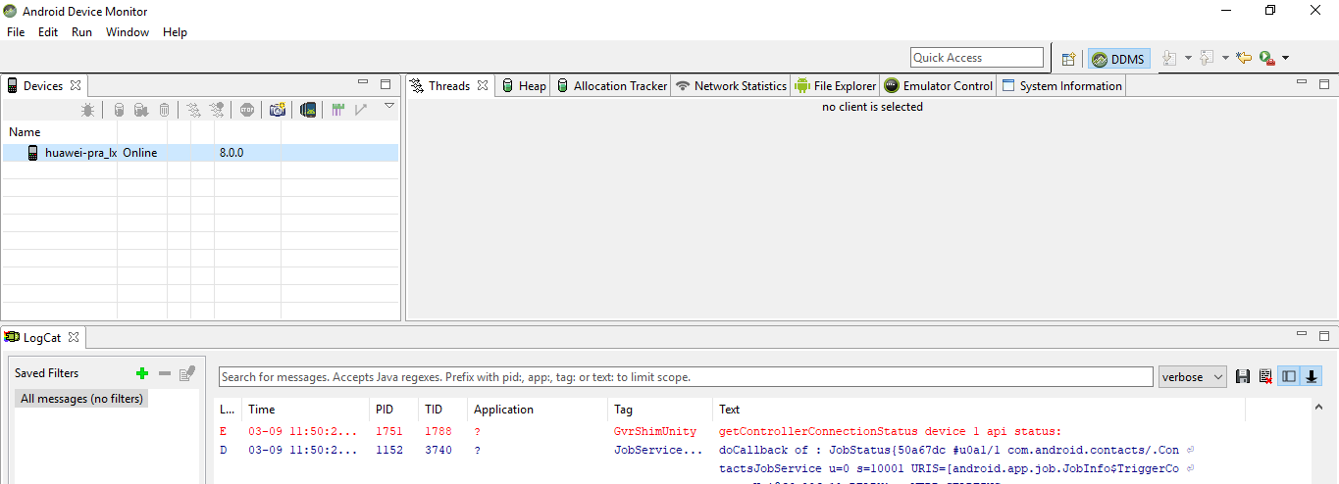Toggle the DDMS perspective button

point(1118,59)
